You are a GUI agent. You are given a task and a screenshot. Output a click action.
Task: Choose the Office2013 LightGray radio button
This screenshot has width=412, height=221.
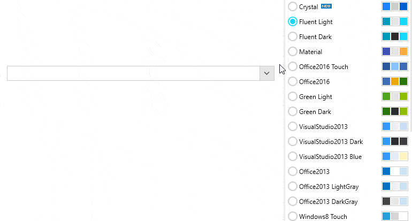click(293, 186)
